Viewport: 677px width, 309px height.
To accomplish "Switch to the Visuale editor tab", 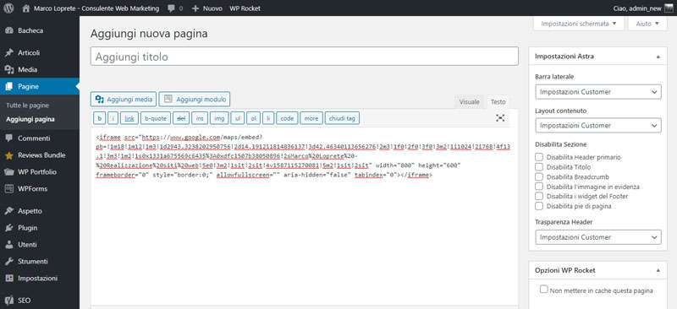I will point(470,102).
